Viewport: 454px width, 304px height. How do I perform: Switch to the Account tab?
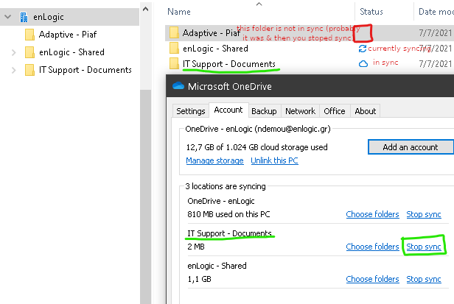[228, 110]
